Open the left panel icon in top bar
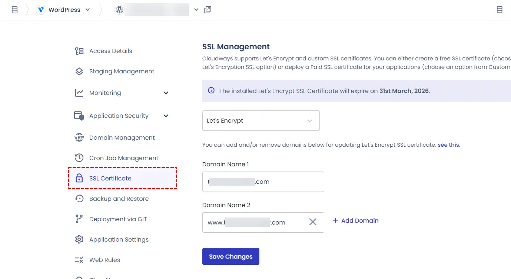This screenshot has height=279, width=511. click(14, 10)
